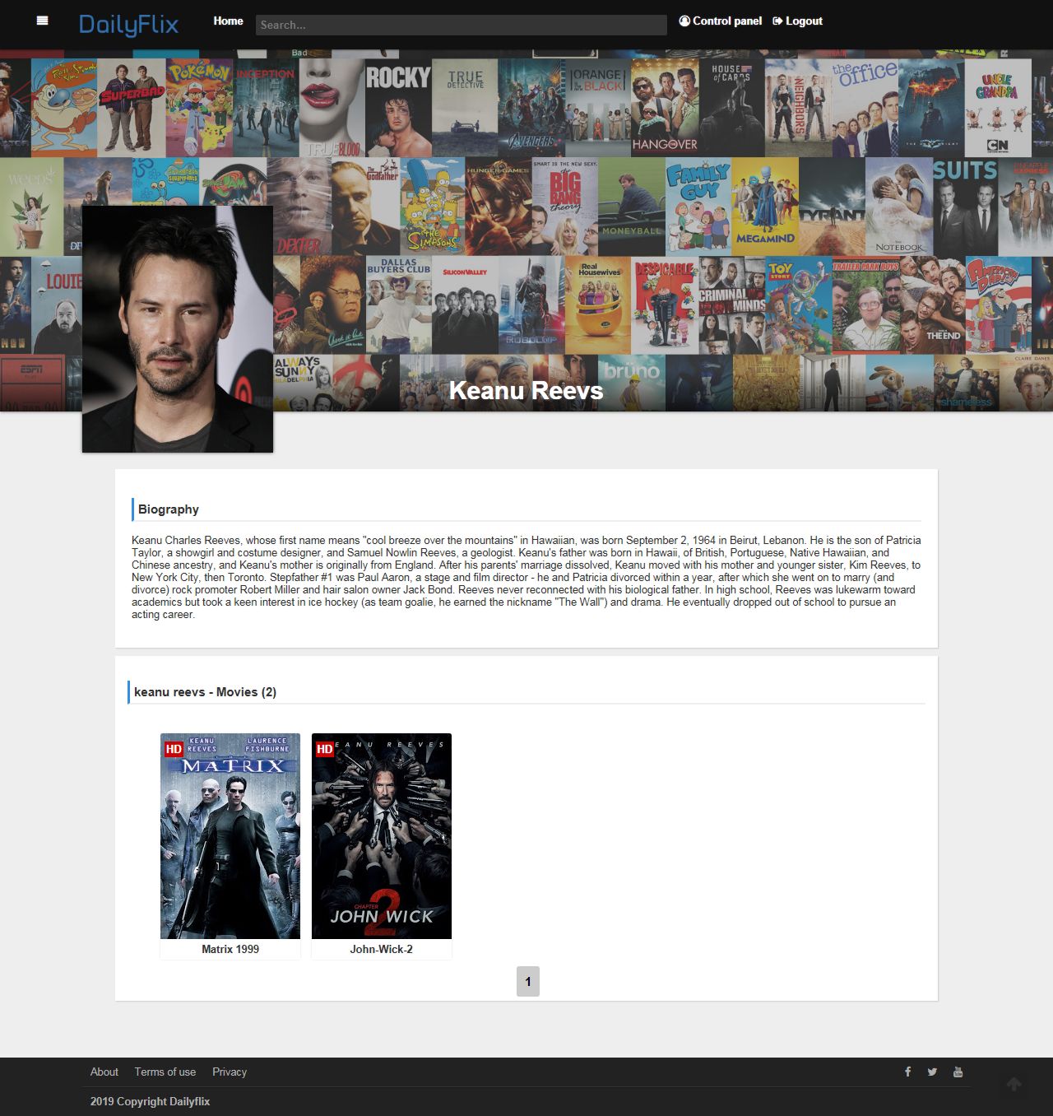
Task: Click the Biography section heading
Action: pos(169,509)
